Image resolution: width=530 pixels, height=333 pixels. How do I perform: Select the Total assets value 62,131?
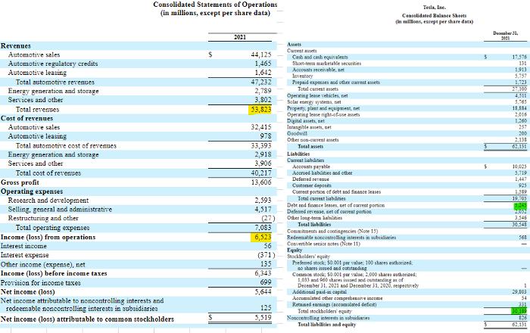519,147
